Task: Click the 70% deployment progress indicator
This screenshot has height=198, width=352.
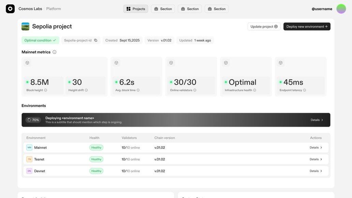Action: [x=33, y=120]
